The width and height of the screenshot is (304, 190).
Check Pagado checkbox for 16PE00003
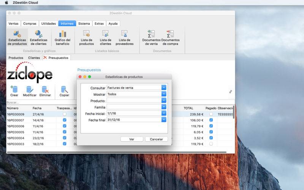pos(211,144)
